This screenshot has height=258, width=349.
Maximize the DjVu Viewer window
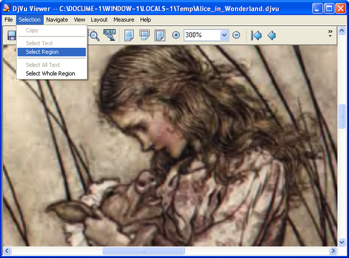pos(329,8)
